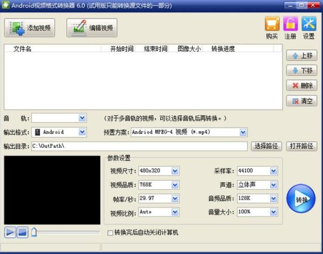The image size is (323, 254).
Task: Open the 声道 立体声 dropdown
Action: coord(257,185)
